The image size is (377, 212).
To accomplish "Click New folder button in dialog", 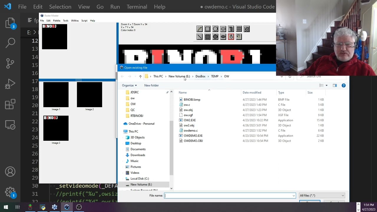I will 151,85.
